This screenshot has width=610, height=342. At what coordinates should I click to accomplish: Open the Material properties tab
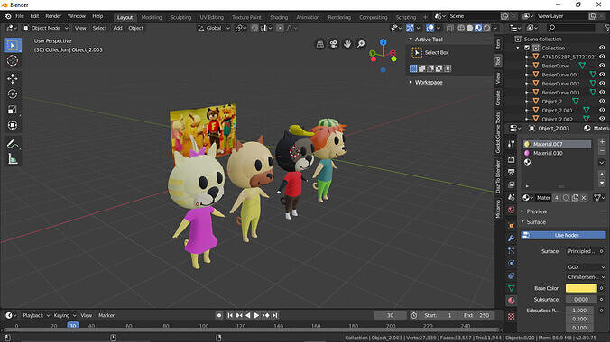[511, 301]
